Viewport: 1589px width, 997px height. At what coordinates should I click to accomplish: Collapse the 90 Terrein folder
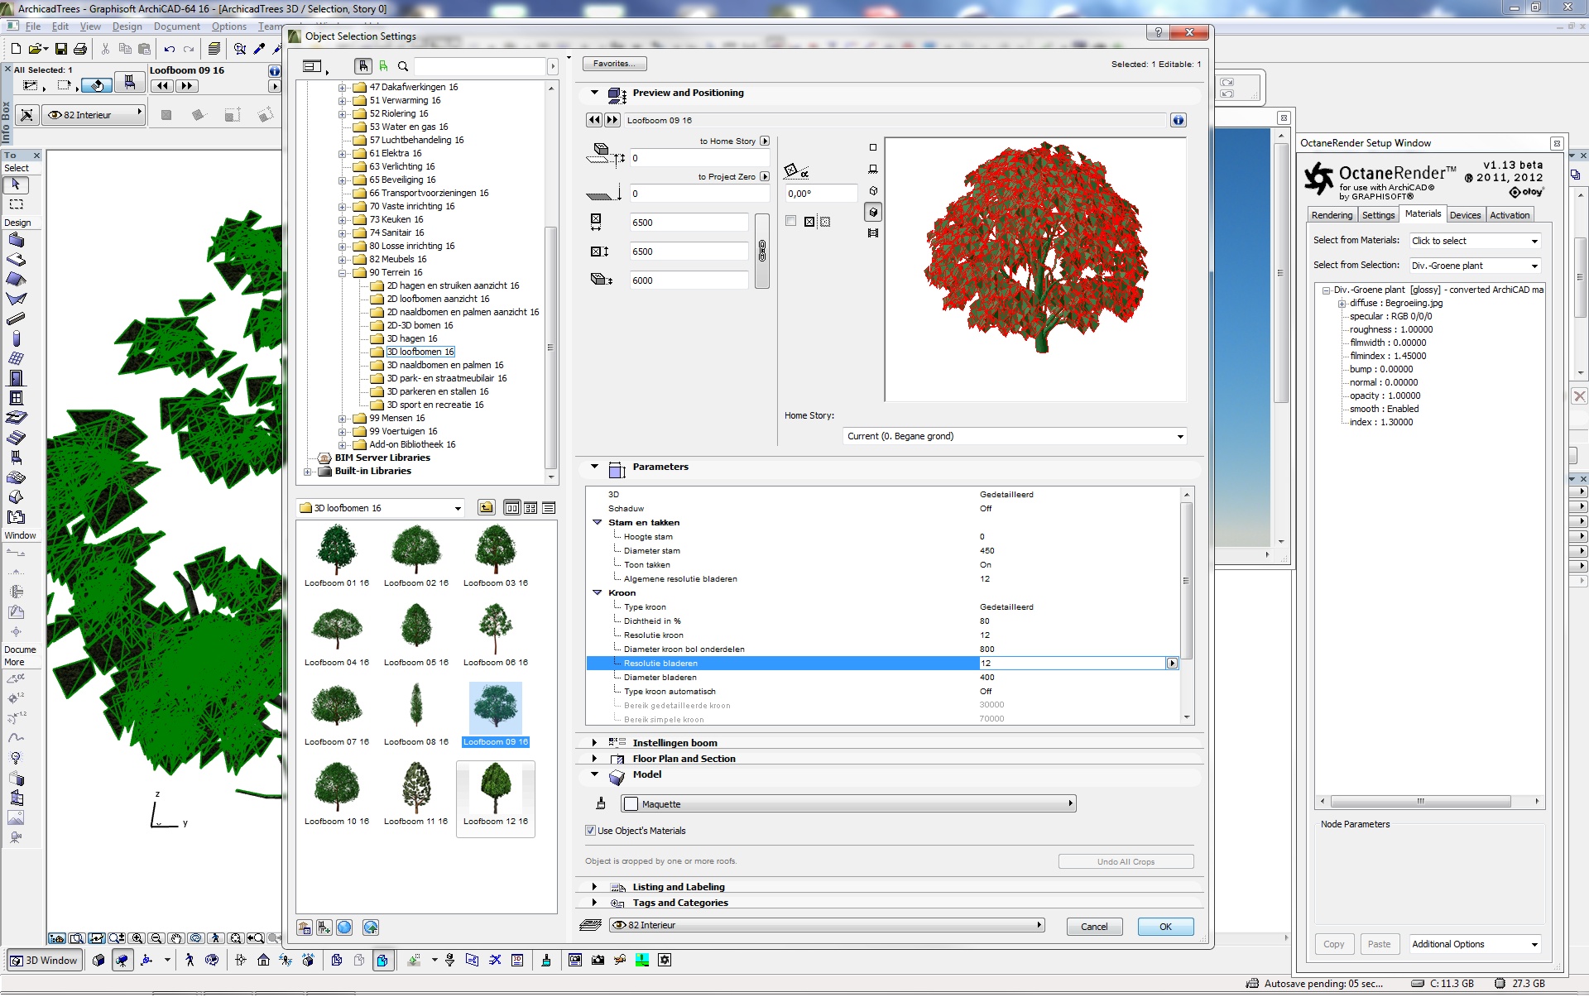tap(342, 272)
